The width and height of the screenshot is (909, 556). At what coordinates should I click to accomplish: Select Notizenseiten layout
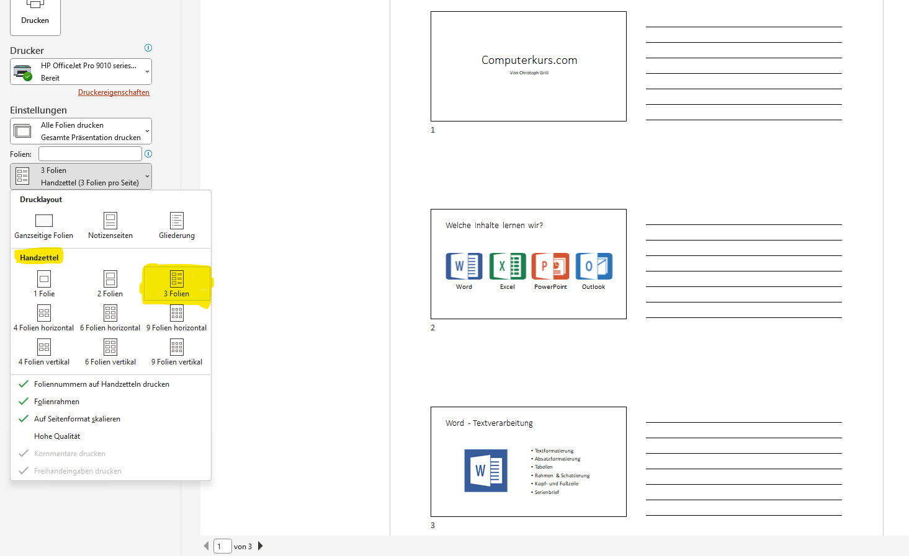[110, 224]
